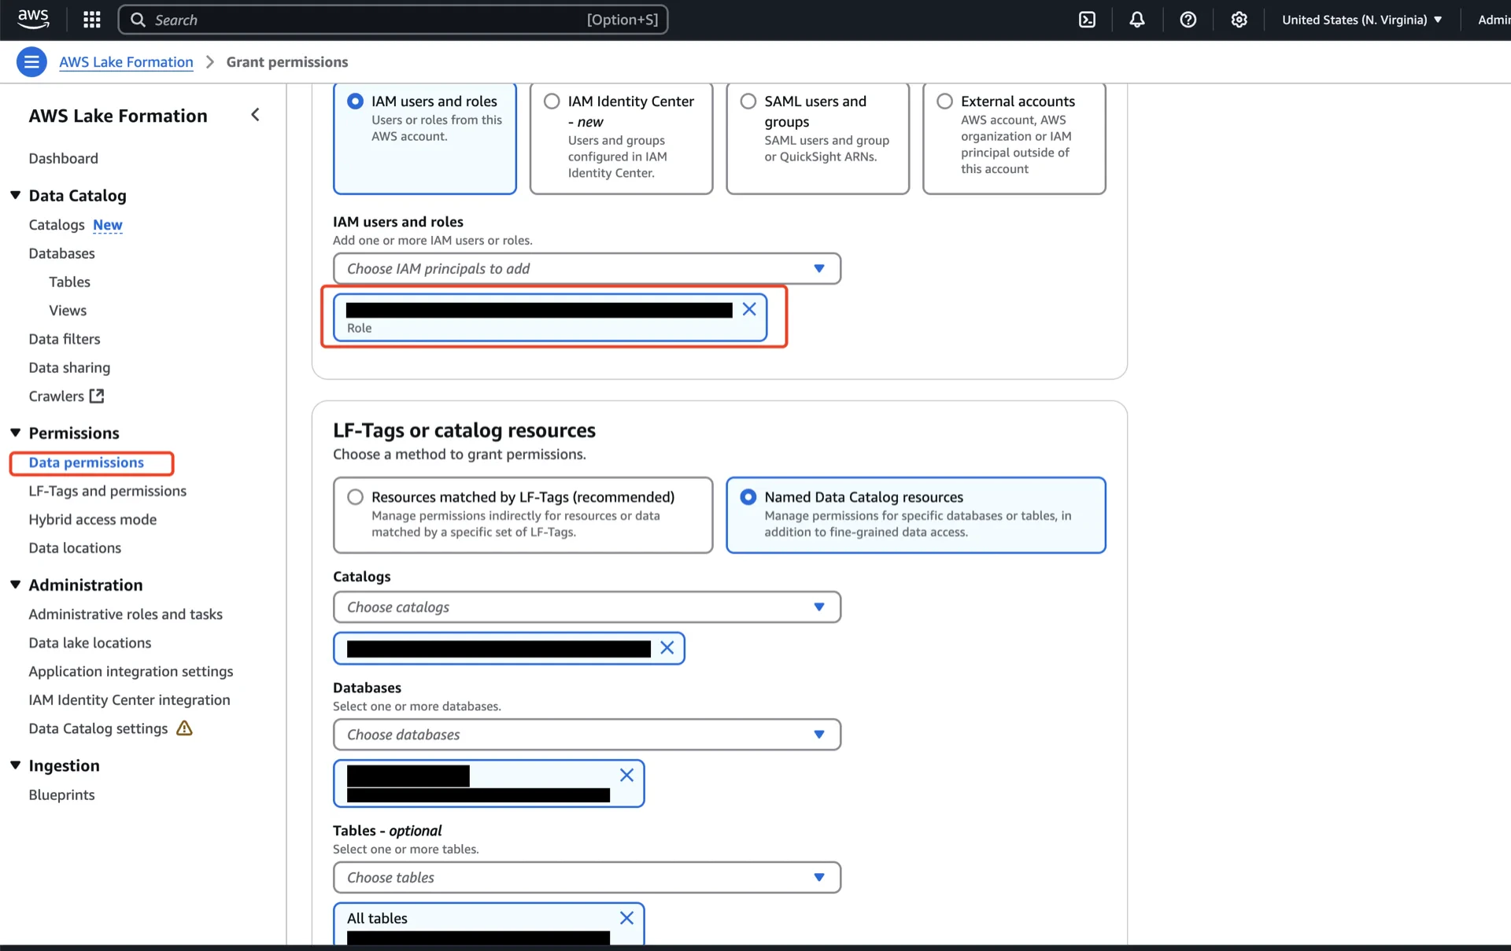Open Data Catalog settings page
This screenshot has height=951, width=1511.
click(98, 728)
